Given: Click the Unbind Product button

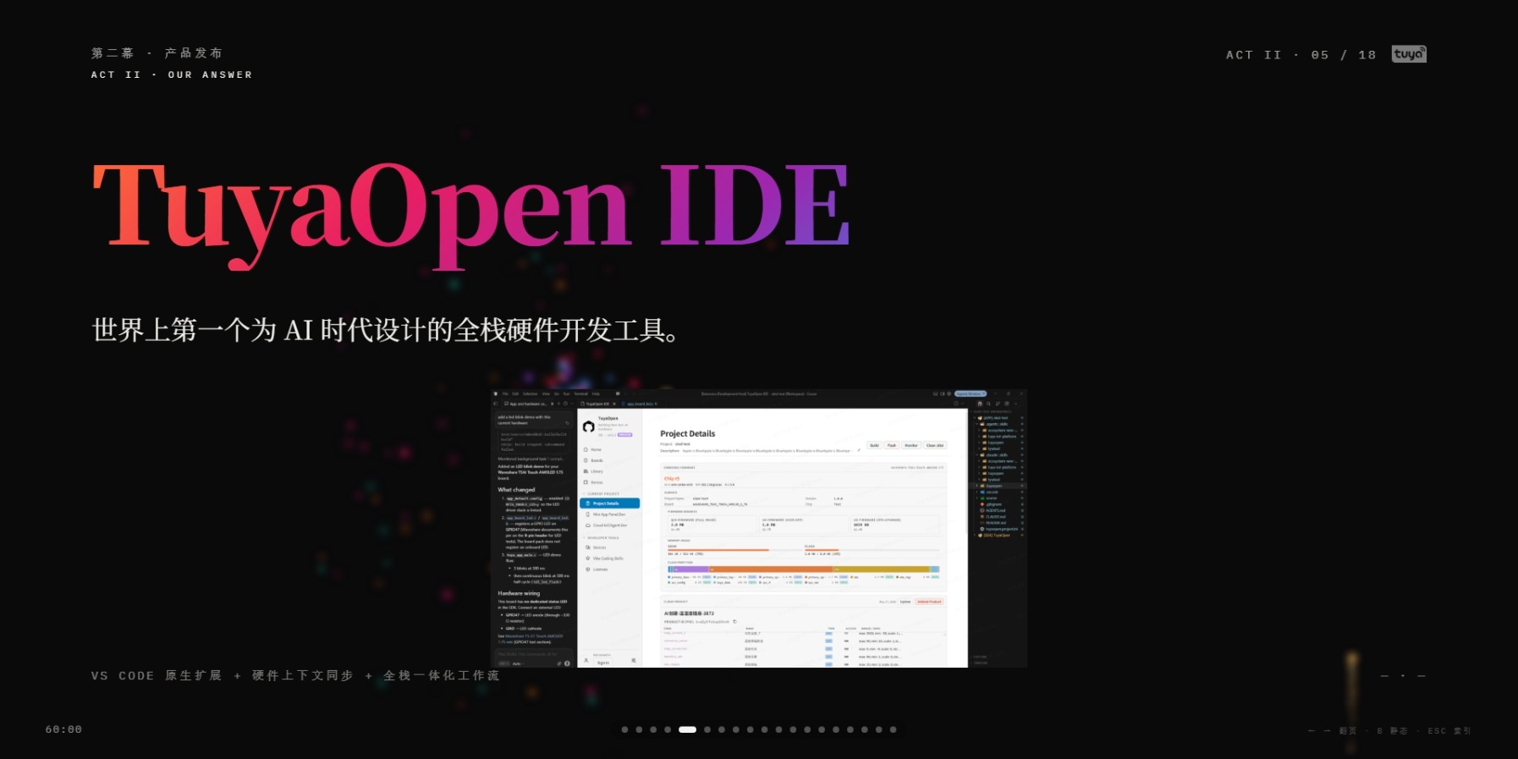Looking at the screenshot, I should (x=929, y=602).
